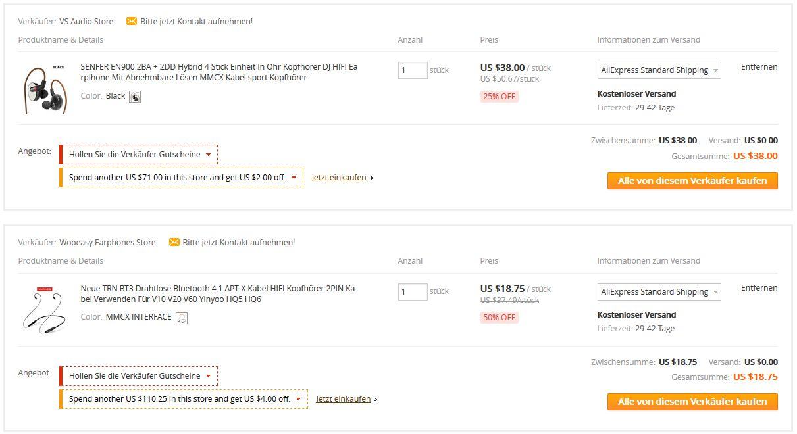
Task: Open SENFER EN900 earphone product thumbnail
Action: click(45, 89)
